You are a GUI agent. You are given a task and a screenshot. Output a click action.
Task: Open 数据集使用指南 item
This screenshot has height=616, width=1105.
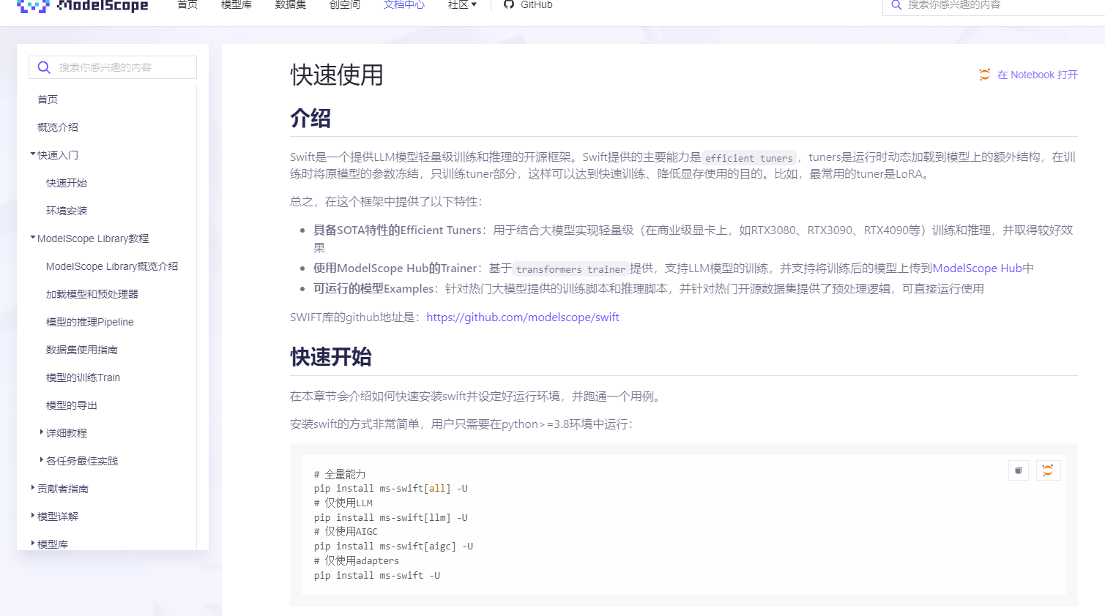pyautogui.click(x=82, y=350)
